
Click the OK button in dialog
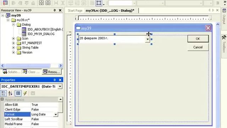click(x=198, y=39)
